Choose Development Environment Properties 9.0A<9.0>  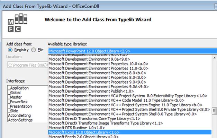click(130, 86)
